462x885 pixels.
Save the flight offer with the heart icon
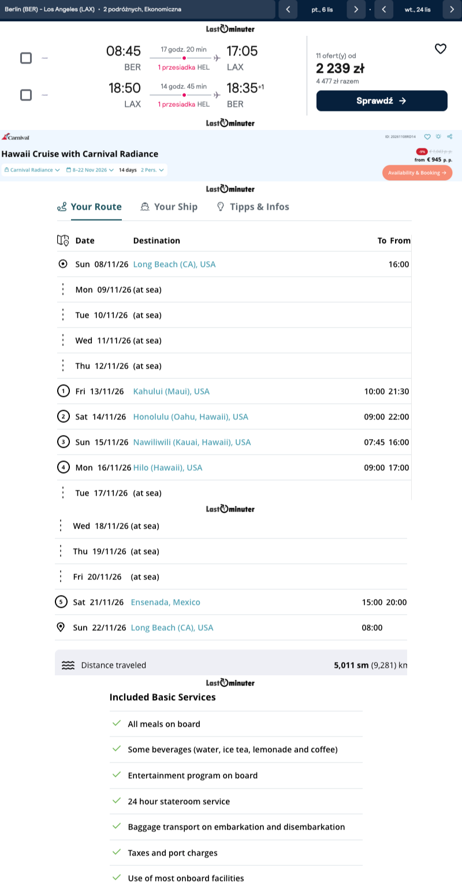click(x=441, y=49)
